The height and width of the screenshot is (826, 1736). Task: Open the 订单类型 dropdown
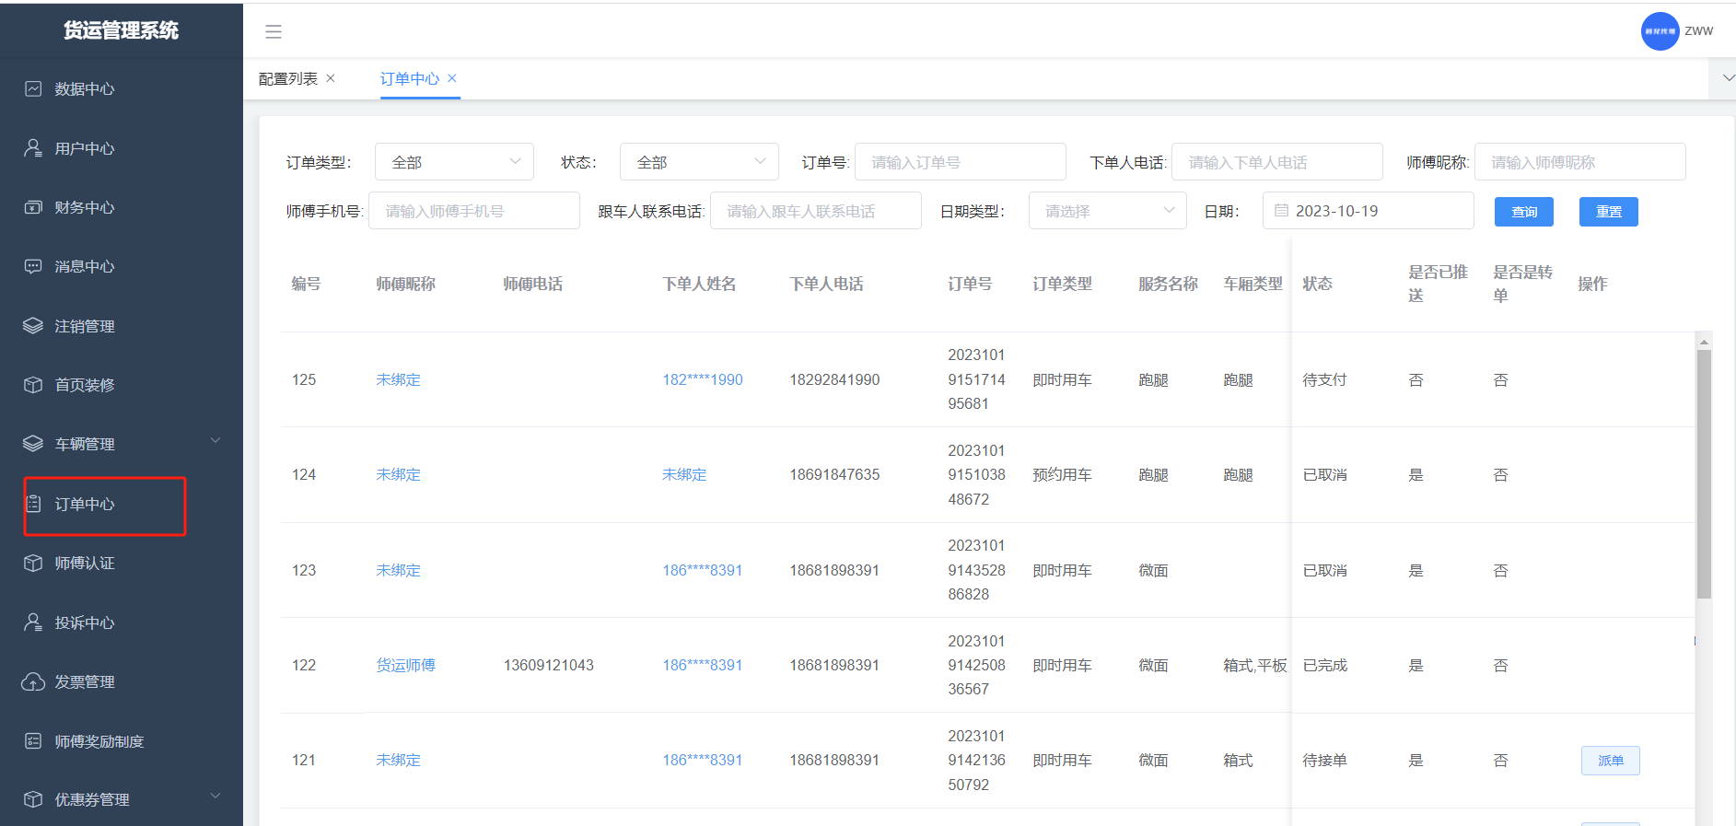point(454,162)
